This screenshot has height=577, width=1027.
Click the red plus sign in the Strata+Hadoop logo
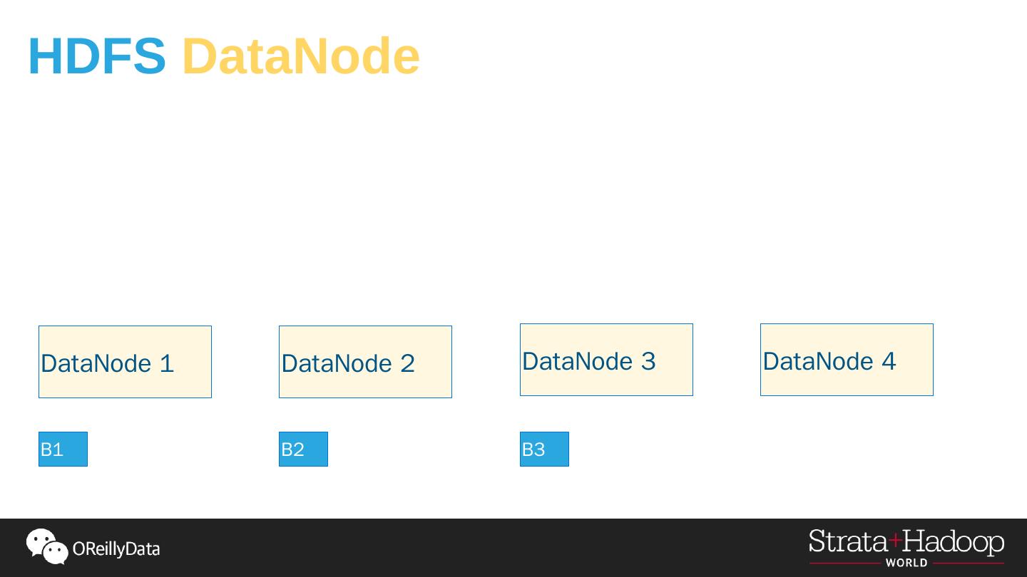(x=895, y=541)
